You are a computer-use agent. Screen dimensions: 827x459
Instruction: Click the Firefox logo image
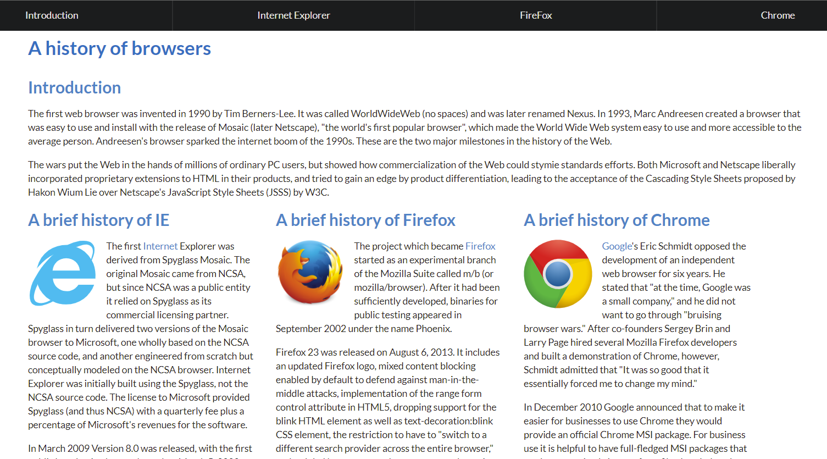[310, 273]
